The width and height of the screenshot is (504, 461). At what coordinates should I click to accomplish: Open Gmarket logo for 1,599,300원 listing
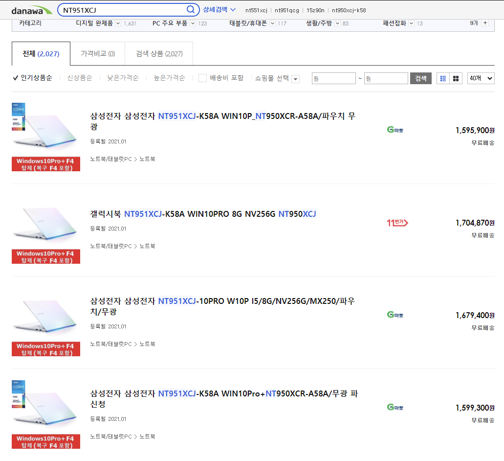(395, 407)
